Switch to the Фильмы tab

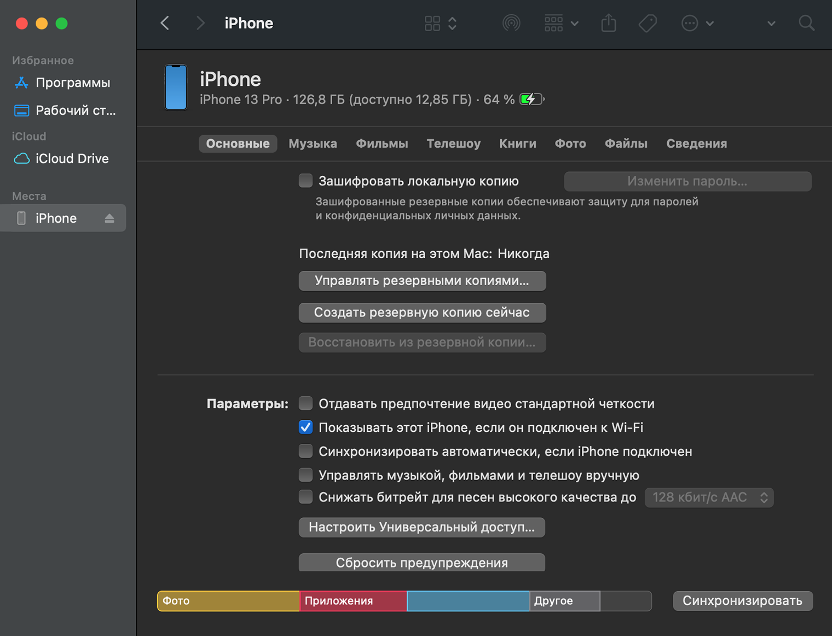[382, 143]
